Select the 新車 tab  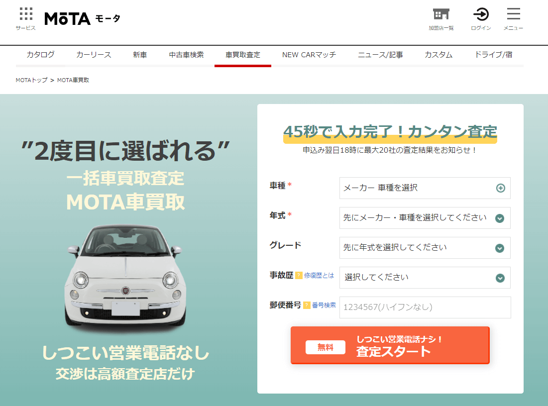(x=140, y=55)
